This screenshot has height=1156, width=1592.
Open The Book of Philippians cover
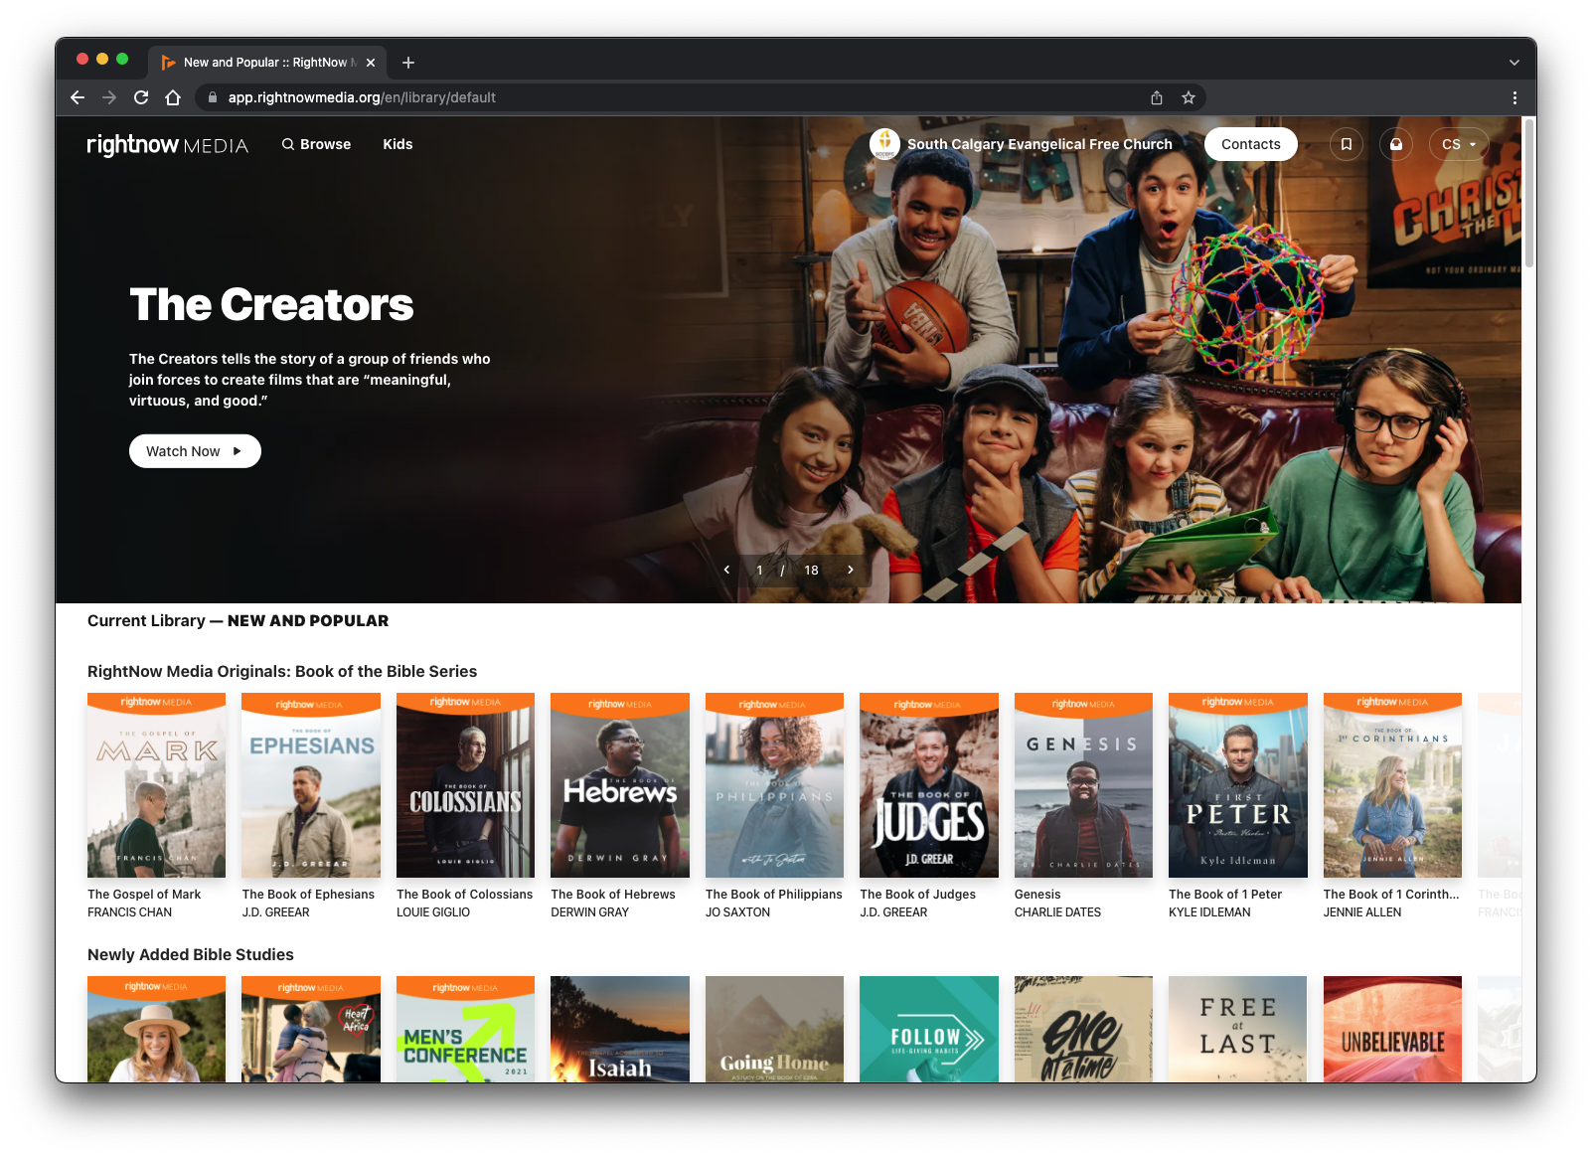pyautogui.click(x=774, y=785)
